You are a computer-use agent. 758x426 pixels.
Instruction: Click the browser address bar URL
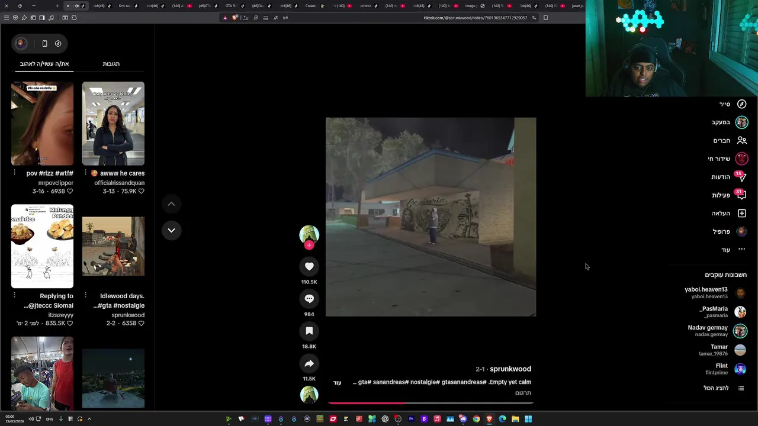[x=475, y=18]
